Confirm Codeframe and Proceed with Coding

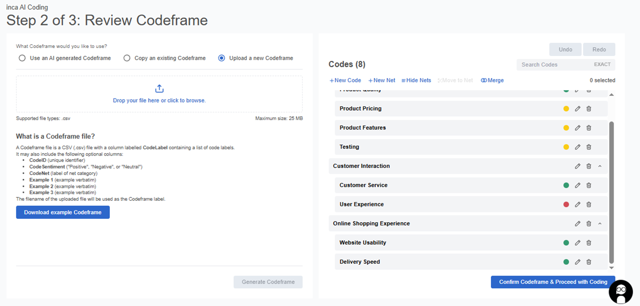click(553, 282)
